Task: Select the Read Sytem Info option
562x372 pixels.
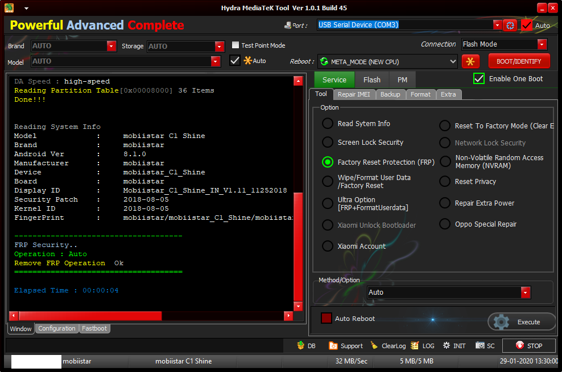Action: point(328,124)
